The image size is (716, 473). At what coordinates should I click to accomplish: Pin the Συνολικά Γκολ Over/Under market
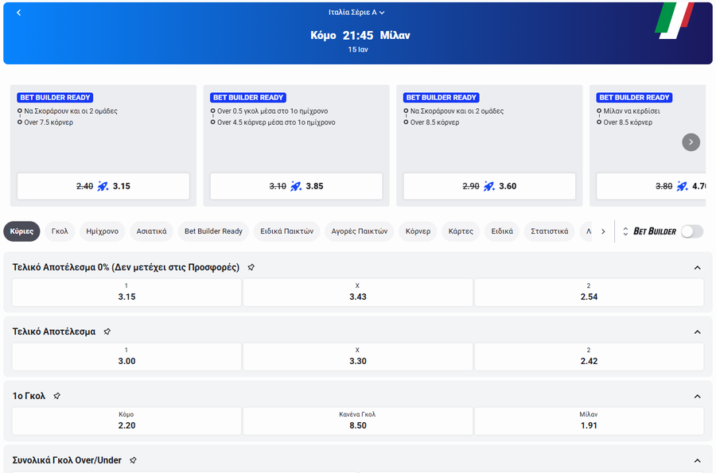(133, 460)
